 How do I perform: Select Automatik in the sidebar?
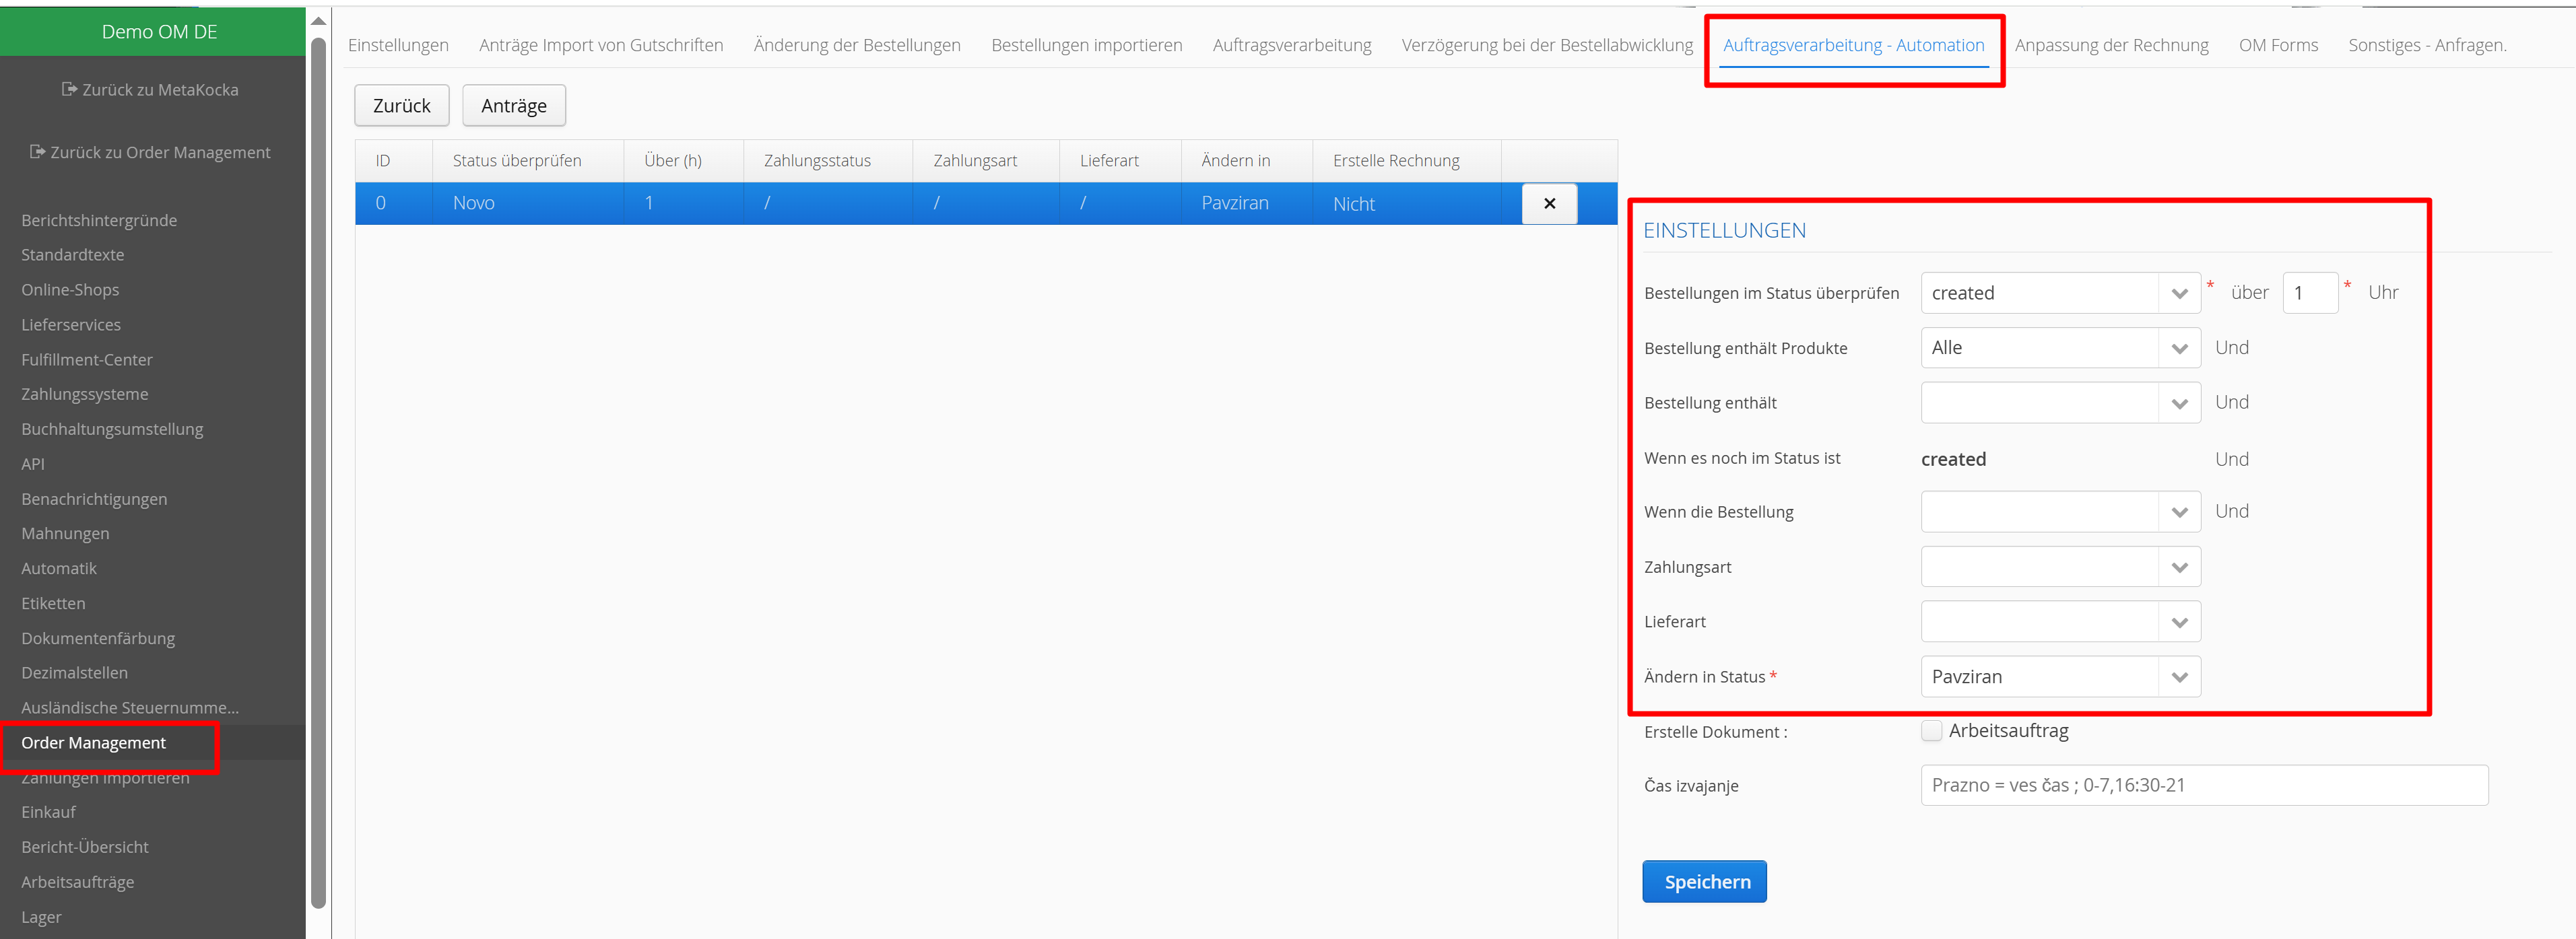(x=59, y=568)
